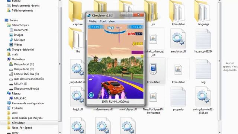Screen dimensions: 238x134
Task: Open the Midlet menu in KEmulator
Action: coord(93,22)
